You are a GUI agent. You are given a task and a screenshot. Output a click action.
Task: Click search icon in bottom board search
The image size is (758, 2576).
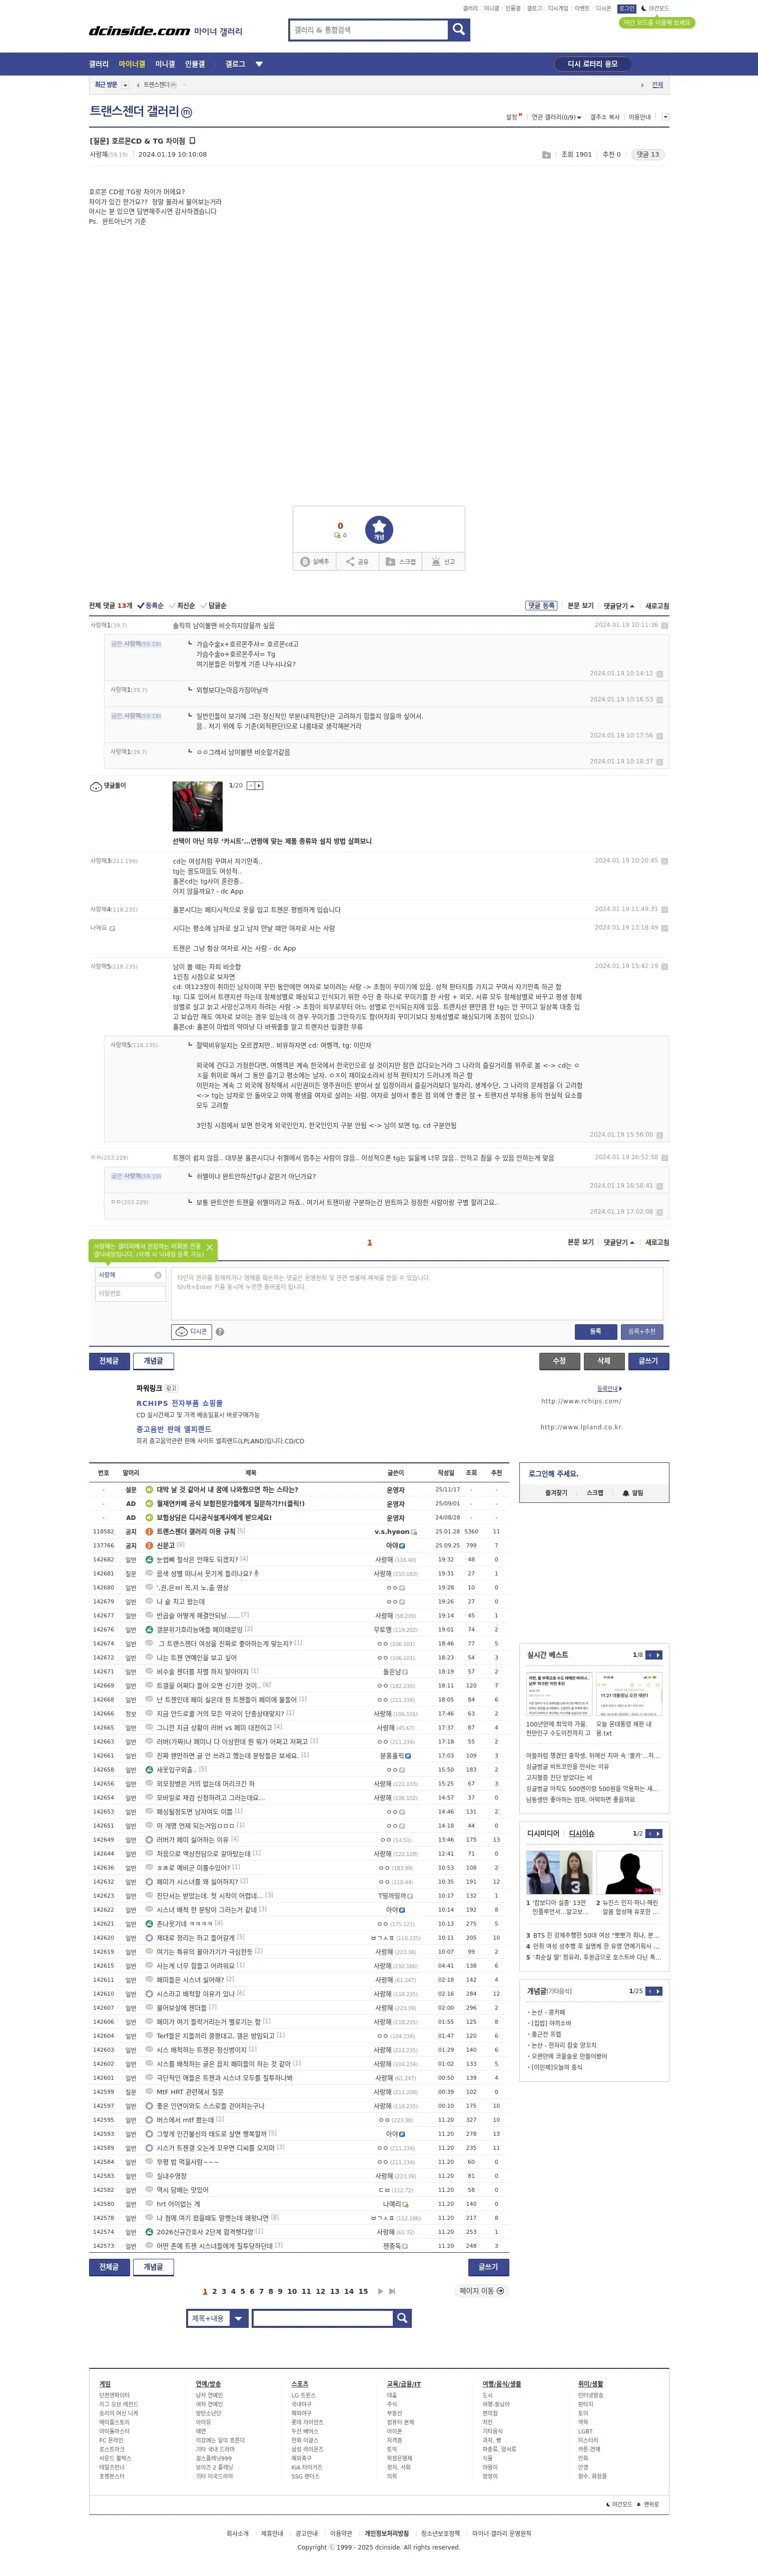click(401, 2318)
